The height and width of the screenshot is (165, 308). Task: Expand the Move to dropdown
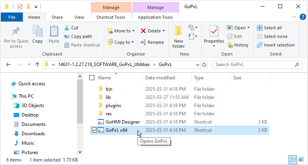click(x=133, y=31)
